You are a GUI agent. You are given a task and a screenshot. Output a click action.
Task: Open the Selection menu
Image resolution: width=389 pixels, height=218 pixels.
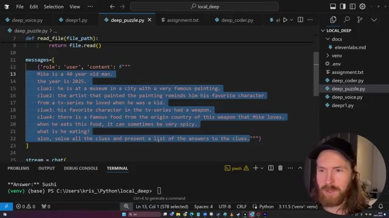[53, 7]
